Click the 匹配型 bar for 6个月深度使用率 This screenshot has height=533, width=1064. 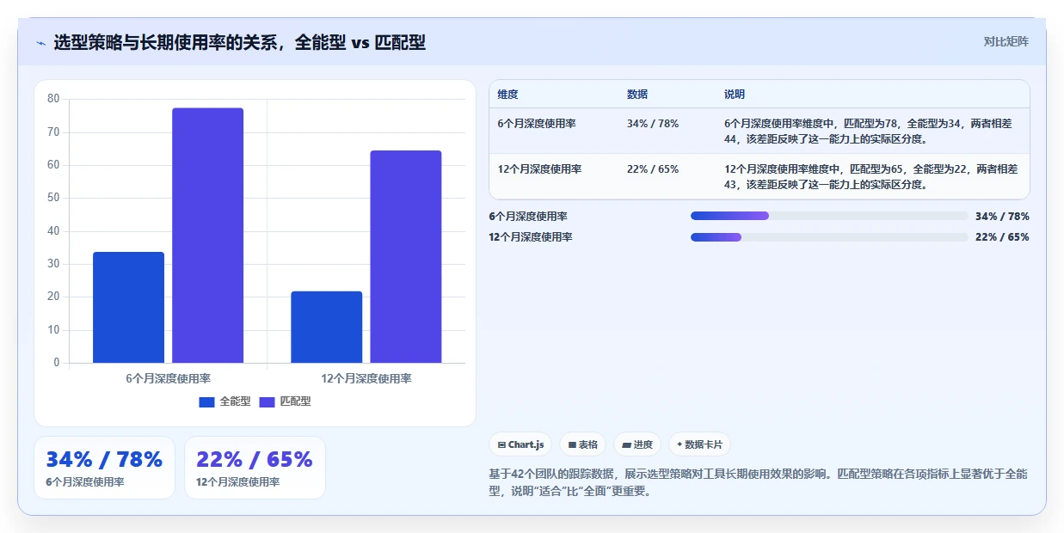coord(207,236)
